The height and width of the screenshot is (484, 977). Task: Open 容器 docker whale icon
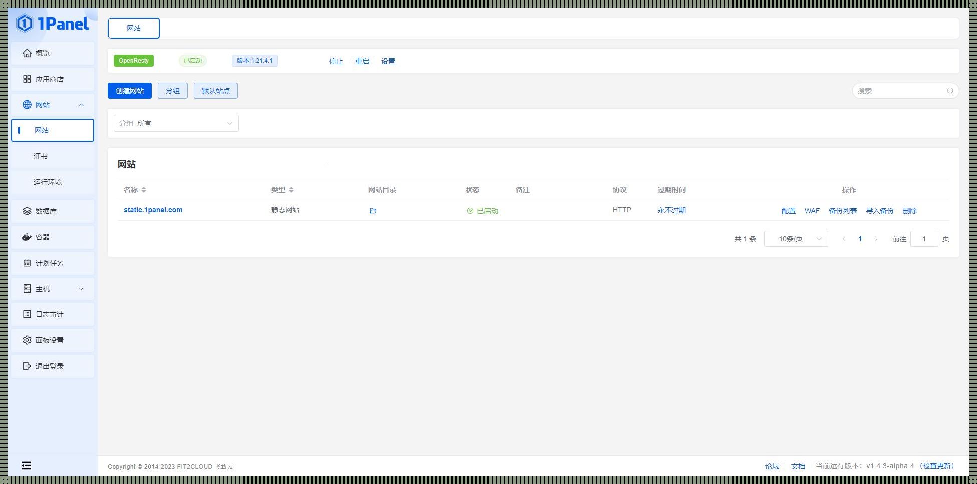pos(27,237)
